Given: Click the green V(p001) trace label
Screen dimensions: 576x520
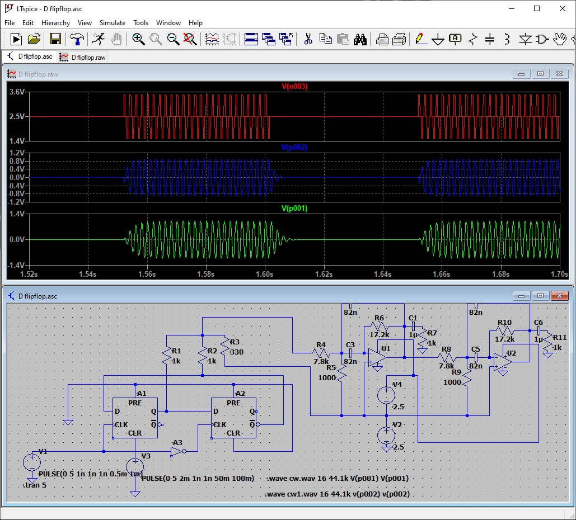Looking at the screenshot, I should point(294,208).
